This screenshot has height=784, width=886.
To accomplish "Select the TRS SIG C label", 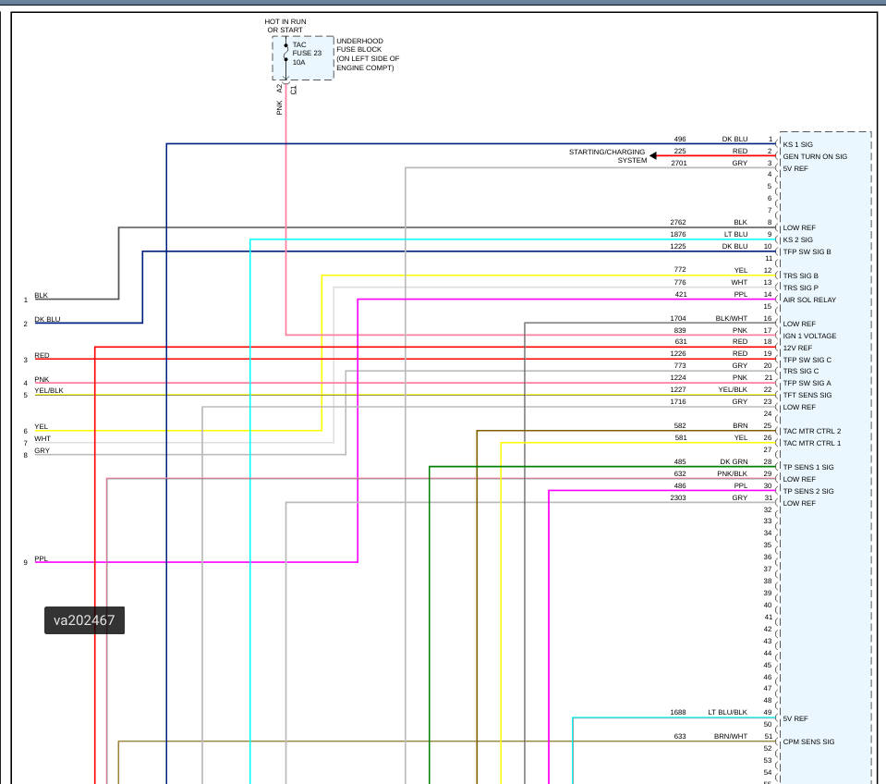I will (800, 371).
